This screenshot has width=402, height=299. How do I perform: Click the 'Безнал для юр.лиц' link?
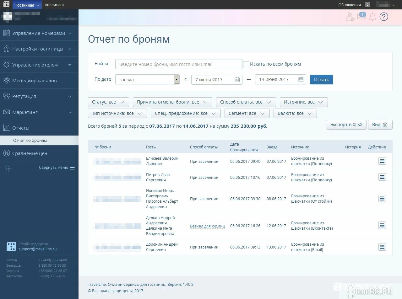click(208, 226)
